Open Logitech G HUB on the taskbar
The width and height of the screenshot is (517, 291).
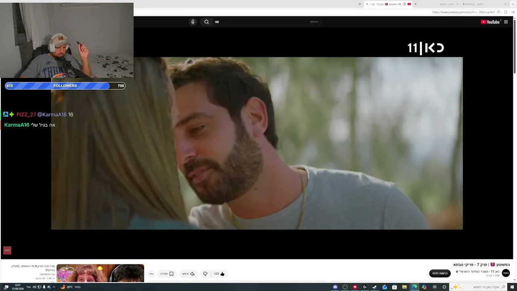point(365,287)
